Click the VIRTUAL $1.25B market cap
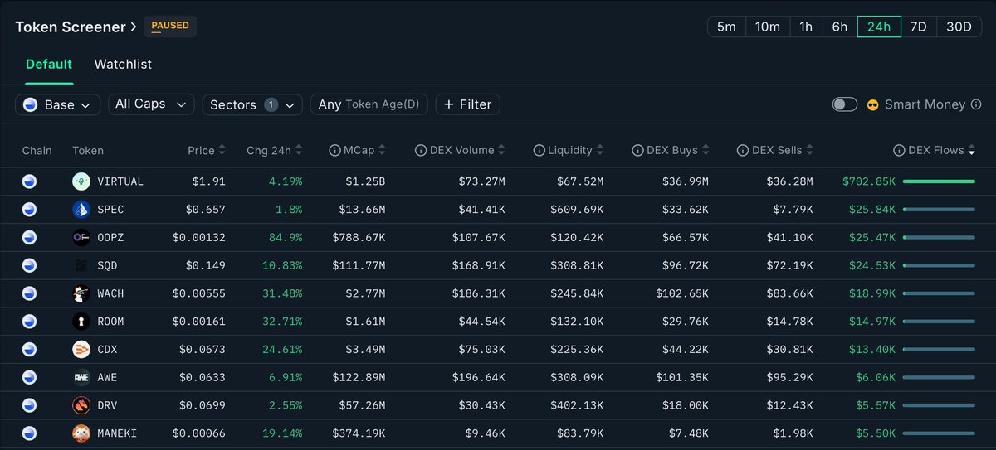The width and height of the screenshot is (996, 450). coord(364,181)
